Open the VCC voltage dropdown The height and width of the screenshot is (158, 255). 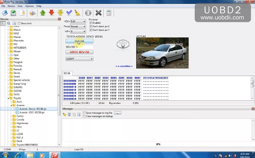pos(78,21)
